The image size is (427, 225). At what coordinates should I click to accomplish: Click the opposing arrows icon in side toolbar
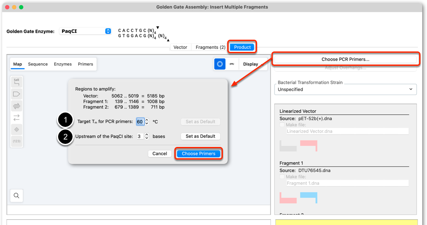(17, 117)
